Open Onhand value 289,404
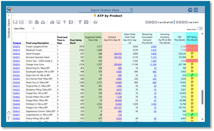Viewport: 214px width, 131px height. pos(118,64)
